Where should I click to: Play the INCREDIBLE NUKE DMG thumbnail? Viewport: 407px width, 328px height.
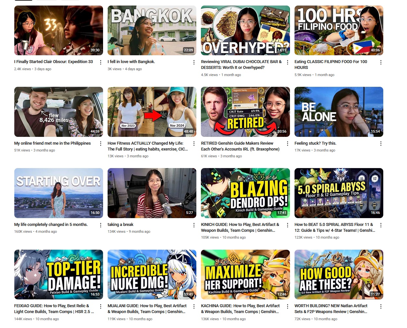[x=152, y=274]
